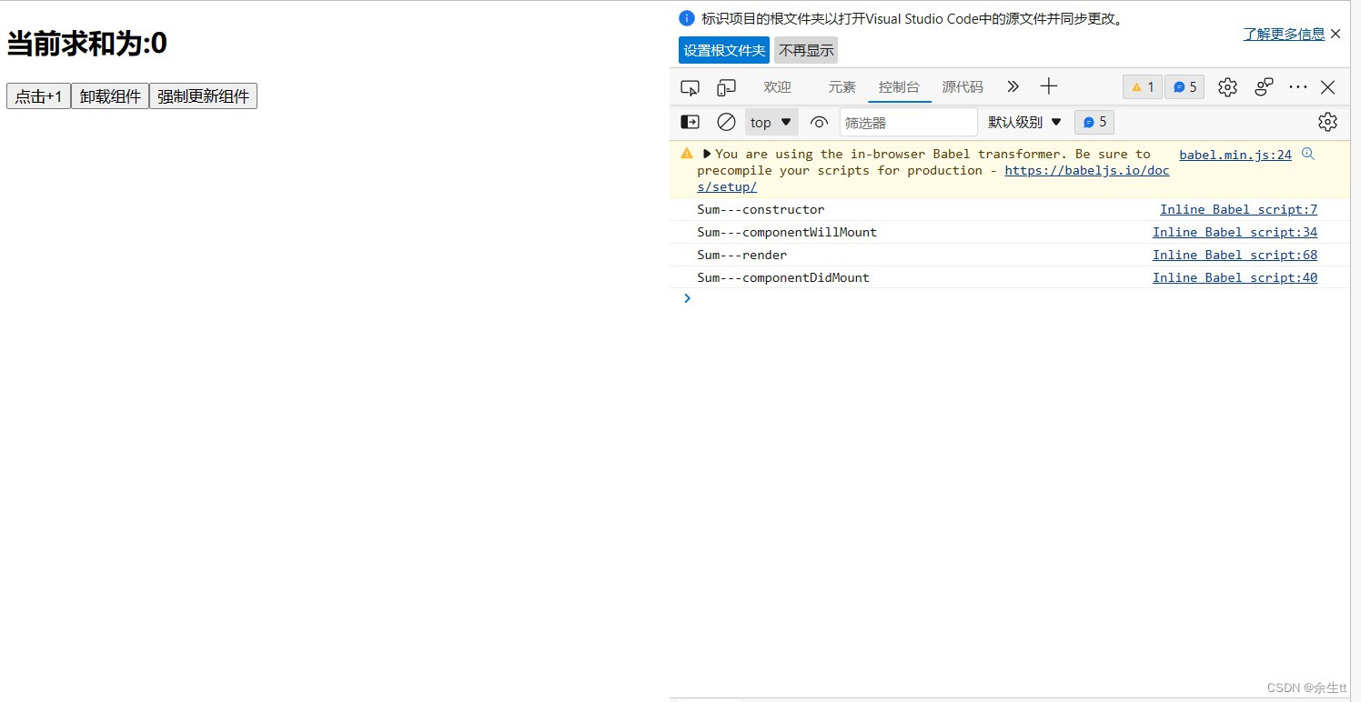Screen dimensions: 1361x702
Task: Open the 了解更多信息 link
Action: pyautogui.click(x=1284, y=34)
